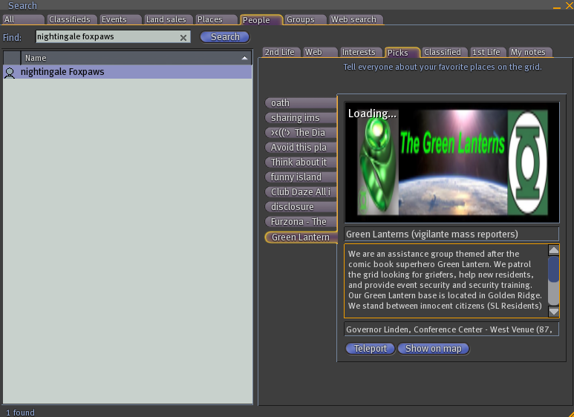574x417 pixels.
Task: Open the 'Furzona - The' pick
Action: click(x=301, y=222)
